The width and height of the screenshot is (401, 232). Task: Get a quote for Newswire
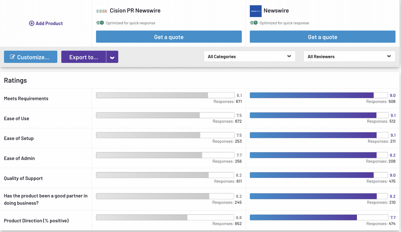[x=322, y=37]
